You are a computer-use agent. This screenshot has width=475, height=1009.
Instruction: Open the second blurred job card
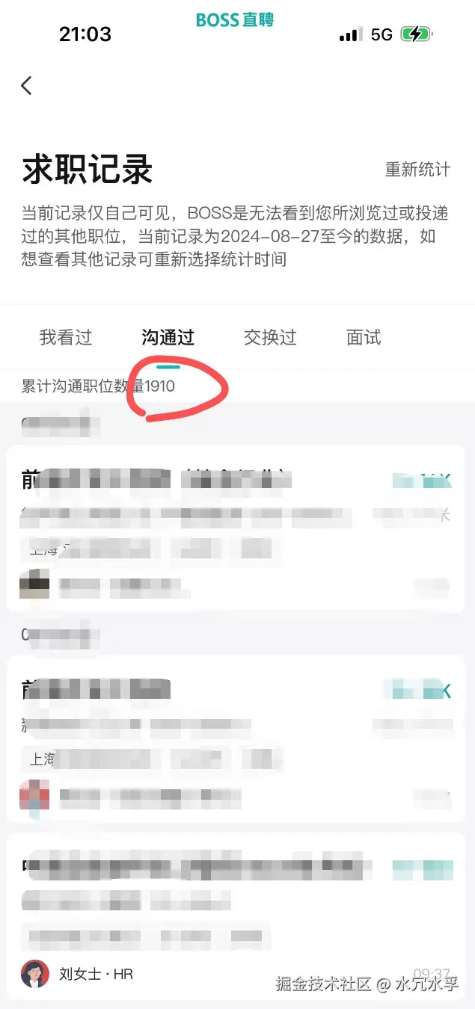coord(236,740)
